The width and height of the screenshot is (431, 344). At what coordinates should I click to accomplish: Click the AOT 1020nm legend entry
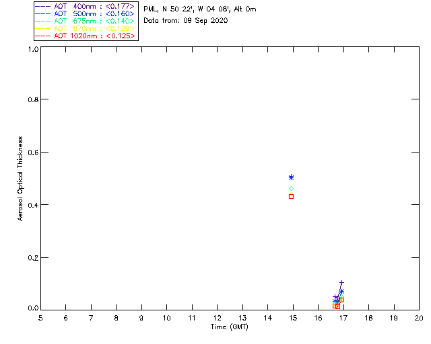tap(85, 36)
